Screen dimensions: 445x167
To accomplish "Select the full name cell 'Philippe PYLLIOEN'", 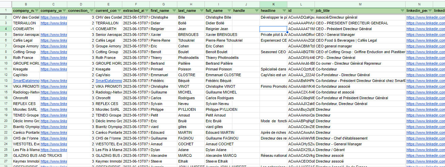I will pyautogui.click(x=218, y=109).
